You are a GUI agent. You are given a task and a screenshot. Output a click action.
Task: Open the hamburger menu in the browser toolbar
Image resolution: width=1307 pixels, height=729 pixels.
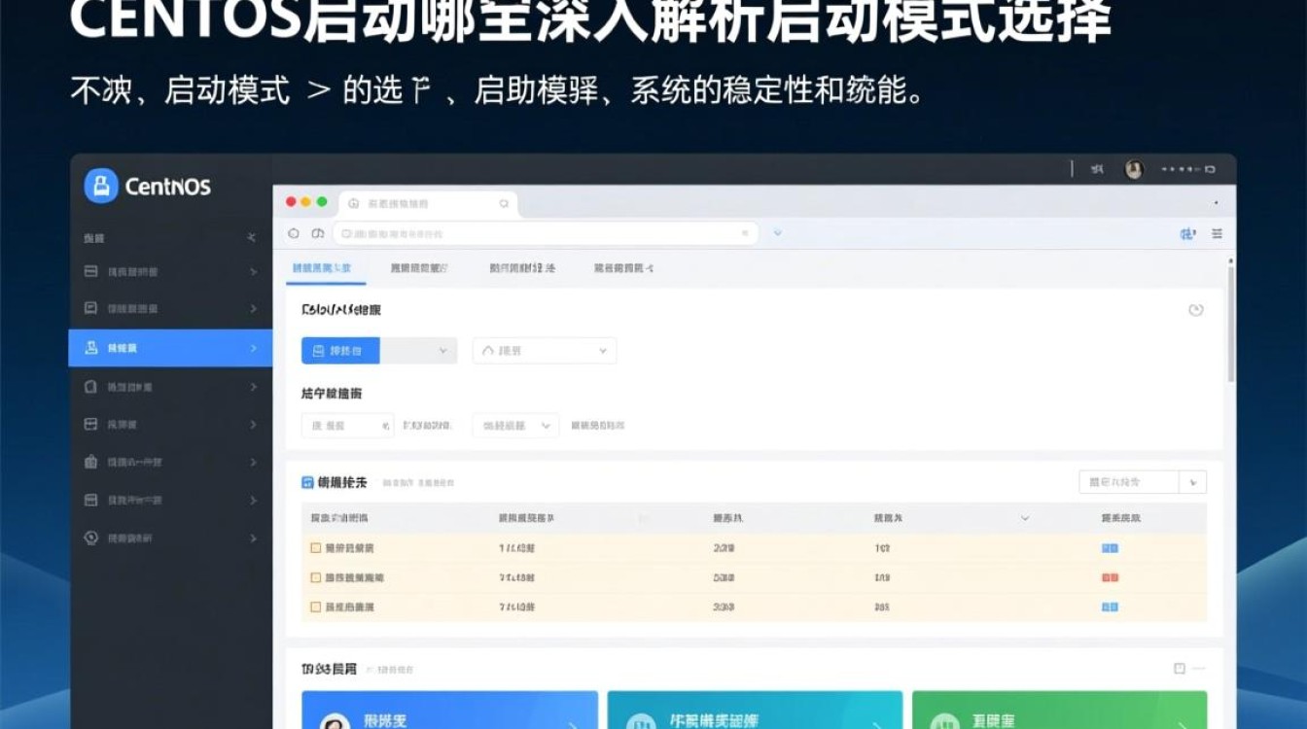1218,233
